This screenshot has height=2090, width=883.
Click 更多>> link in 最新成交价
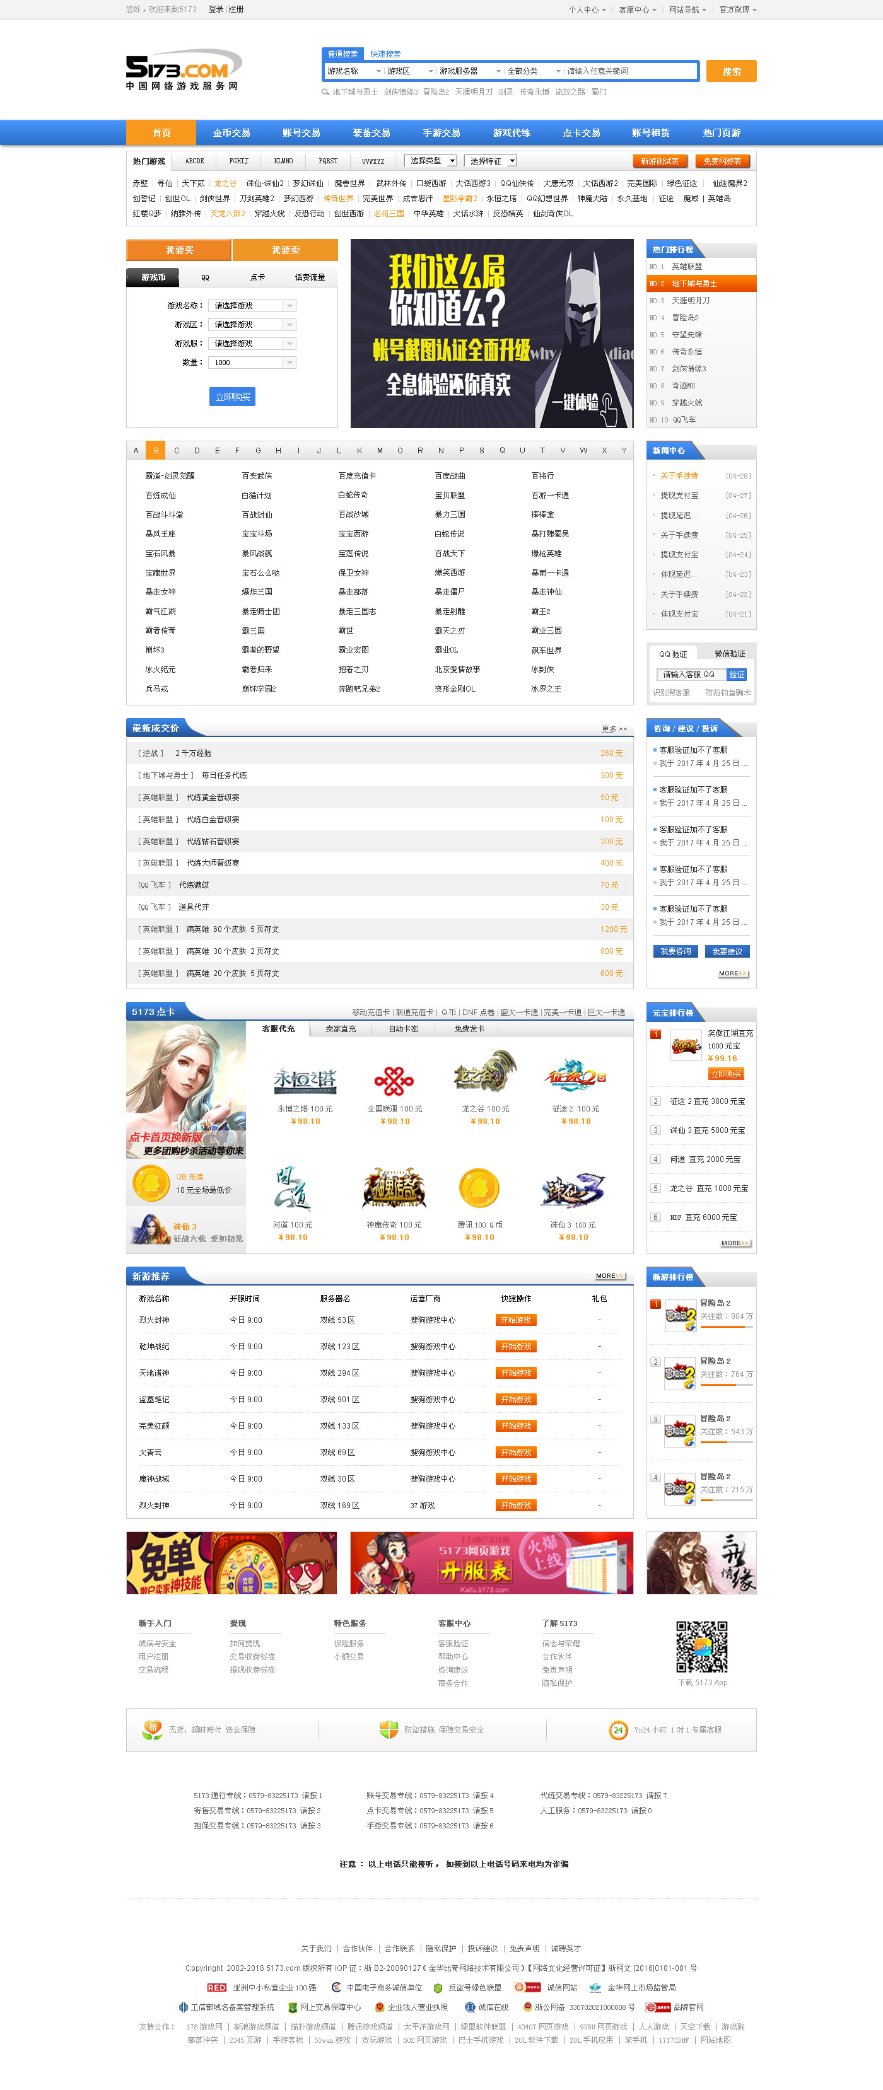tap(614, 729)
